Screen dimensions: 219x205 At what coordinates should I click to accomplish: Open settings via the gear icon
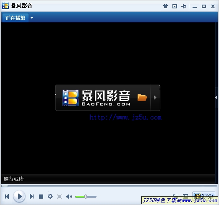tap(50, 197)
